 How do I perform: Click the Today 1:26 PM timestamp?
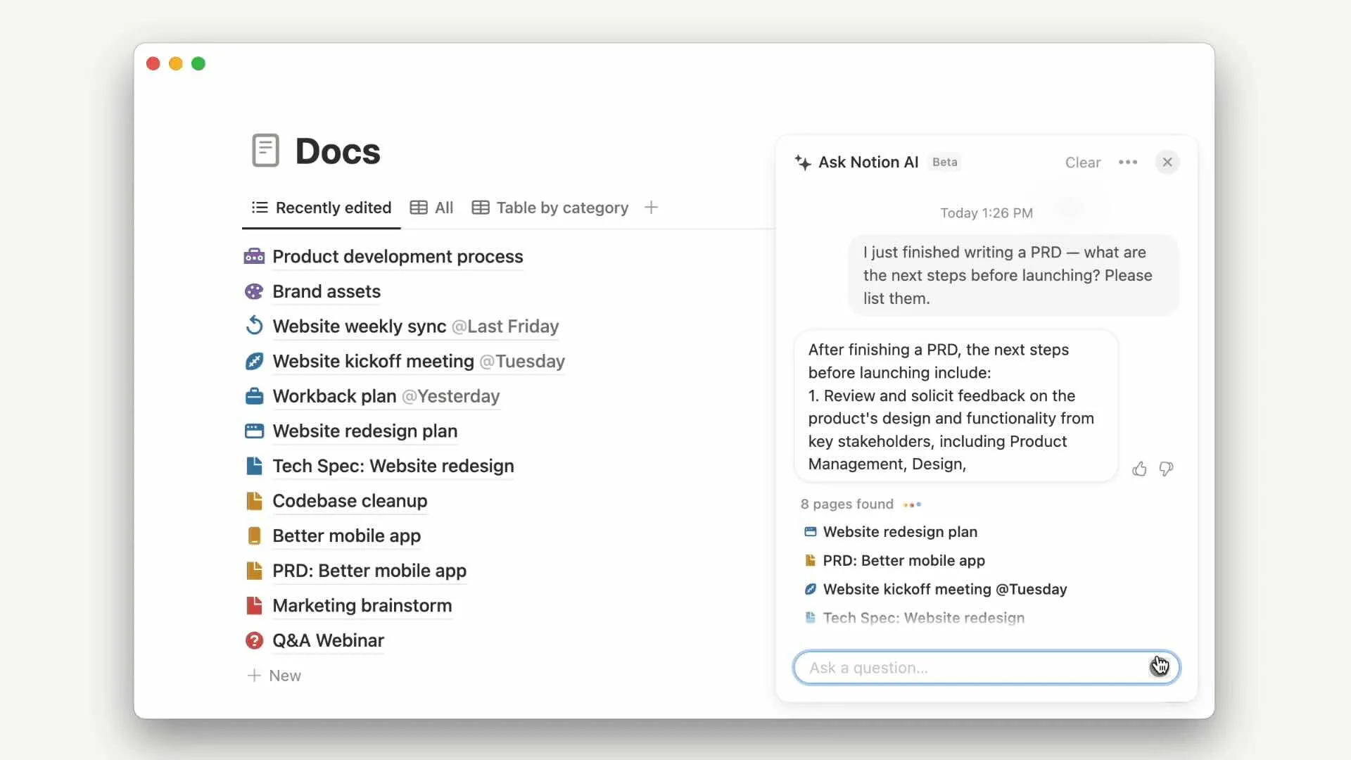pyautogui.click(x=987, y=213)
